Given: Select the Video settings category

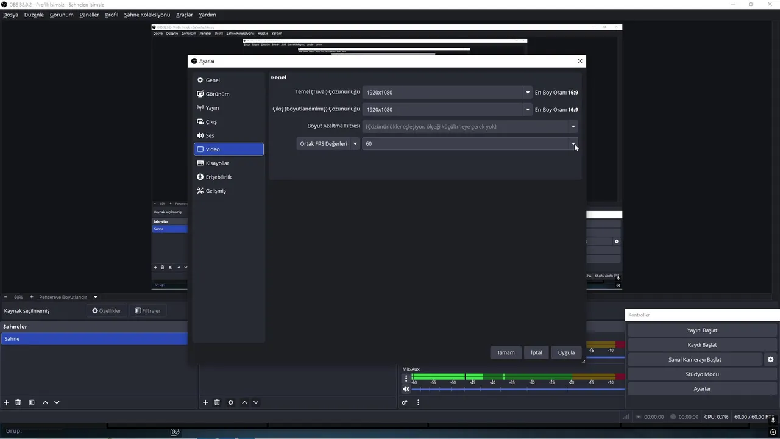Looking at the screenshot, I should (x=229, y=149).
